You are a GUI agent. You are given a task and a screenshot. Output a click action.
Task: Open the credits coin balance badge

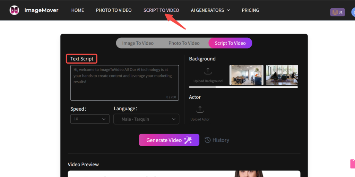(x=337, y=12)
